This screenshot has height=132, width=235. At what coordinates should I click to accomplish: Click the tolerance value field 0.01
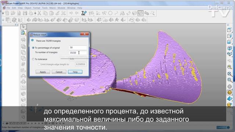coord(78,59)
